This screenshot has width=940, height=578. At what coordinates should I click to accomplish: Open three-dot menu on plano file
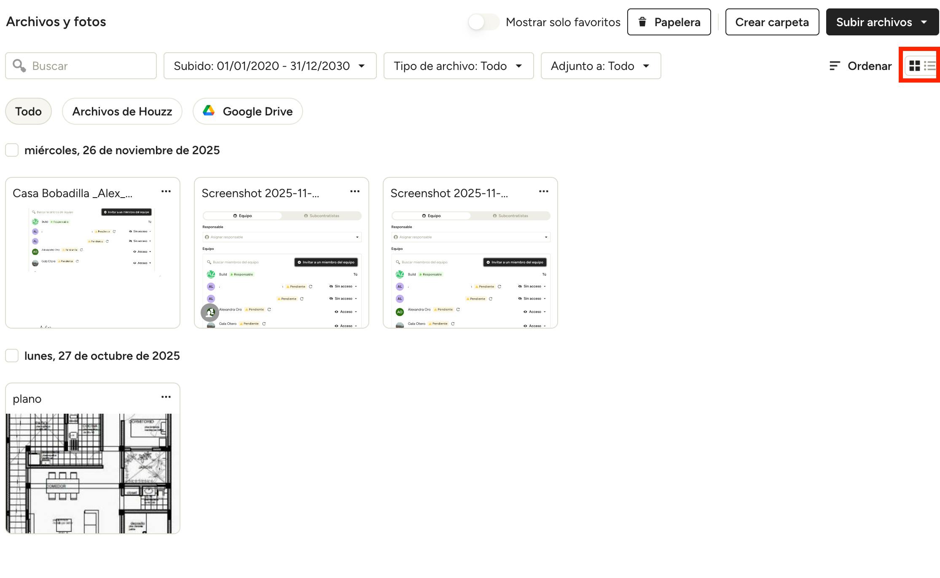coord(166,397)
